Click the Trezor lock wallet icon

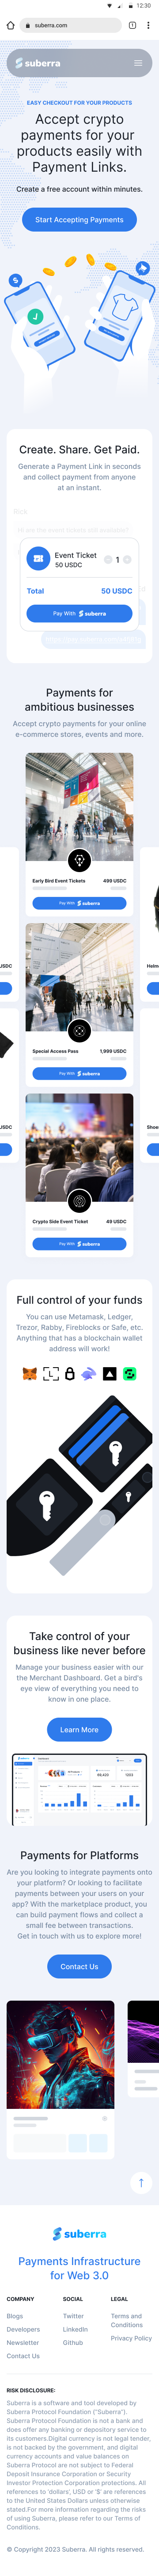(70, 1374)
